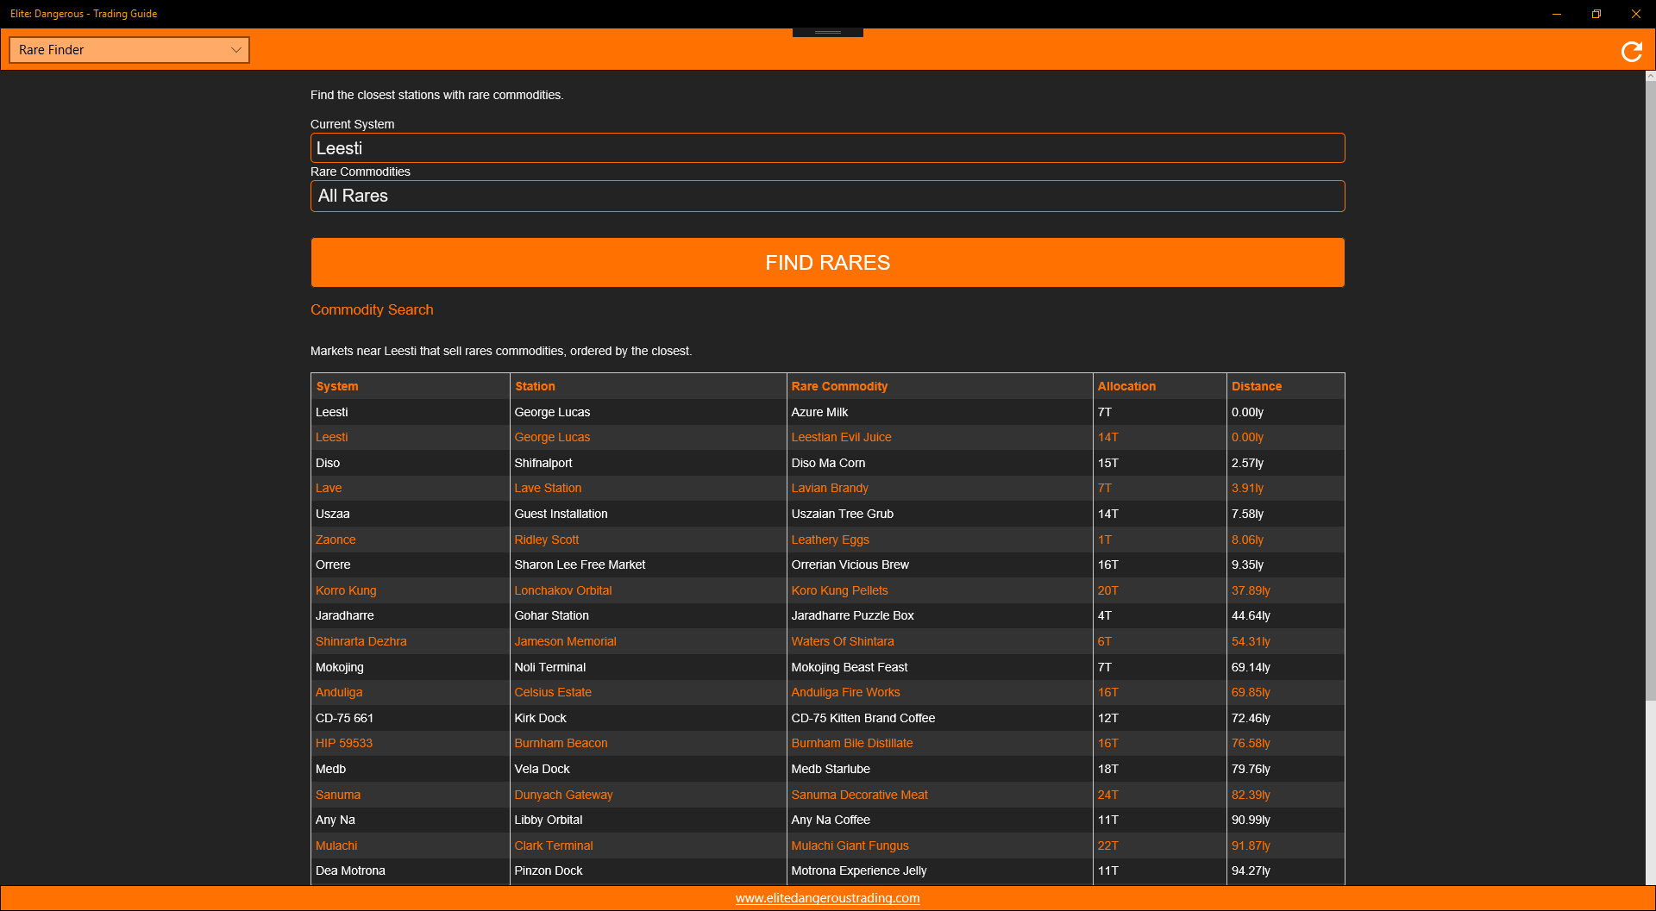Click the Zaonce system entry
The width and height of the screenshot is (1656, 911).
coord(336,540)
